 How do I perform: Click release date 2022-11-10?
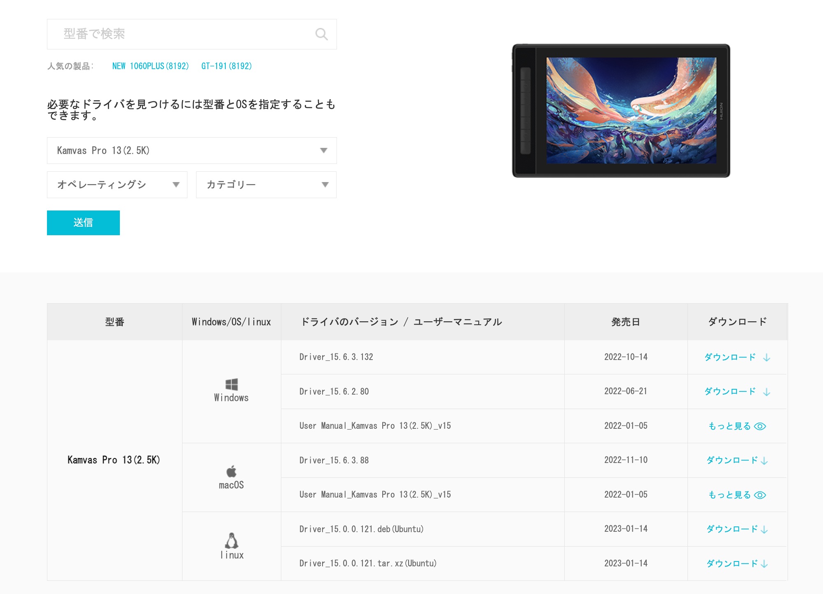626,460
